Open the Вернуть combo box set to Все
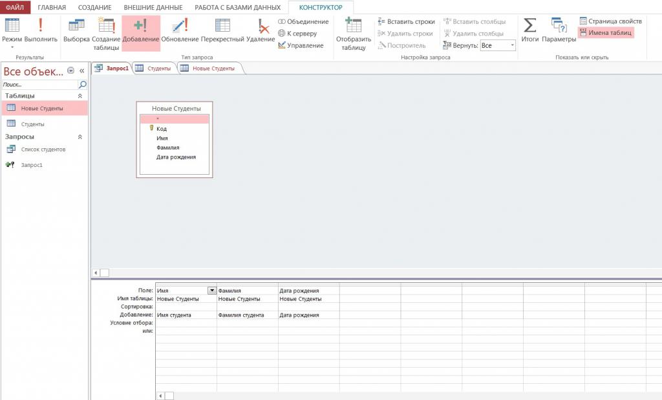Image resolution: width=662 pixels, height=400 pixels. [x=498, y=45]
